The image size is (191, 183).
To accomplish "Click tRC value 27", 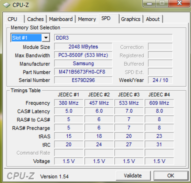I will (129, 144).
